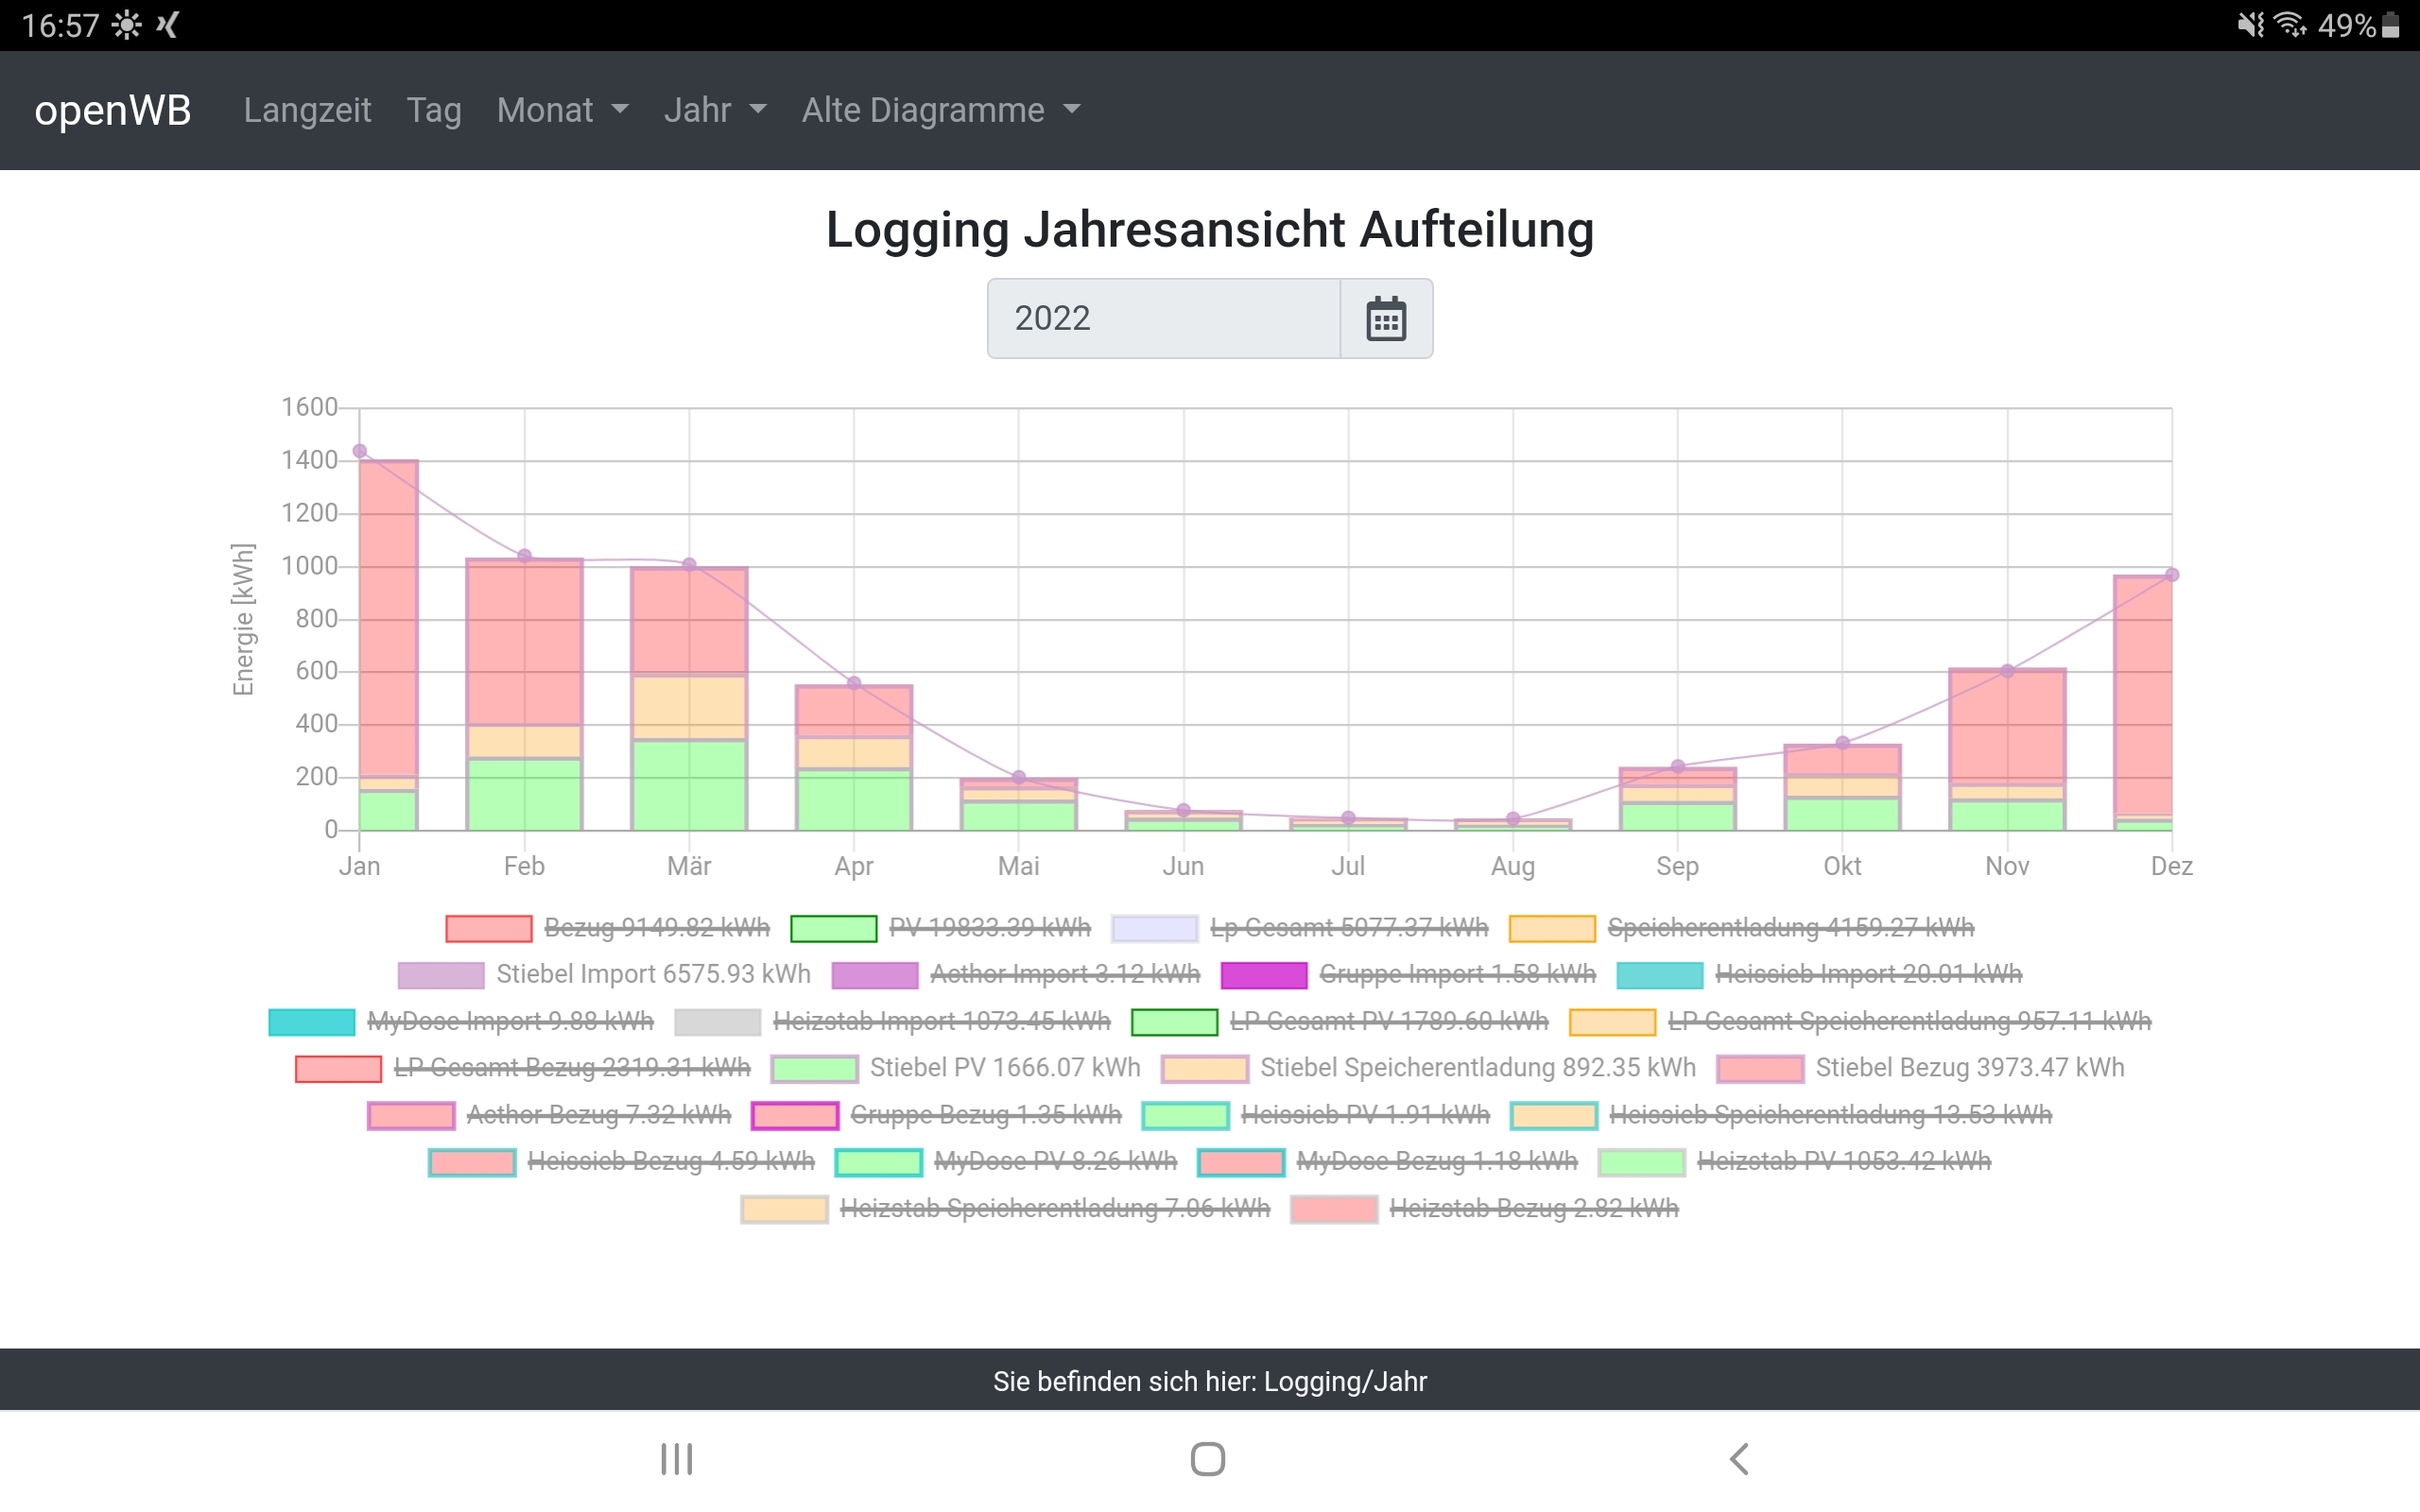Show the PV 19833.39 kWh dataset
Image resolution: width=2420 pixels, height=1512 pixels.
pyautogui.click(x=989, y=928)
